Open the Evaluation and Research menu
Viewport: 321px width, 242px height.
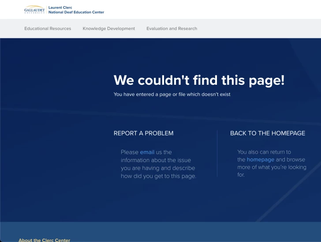click(172, 29)
